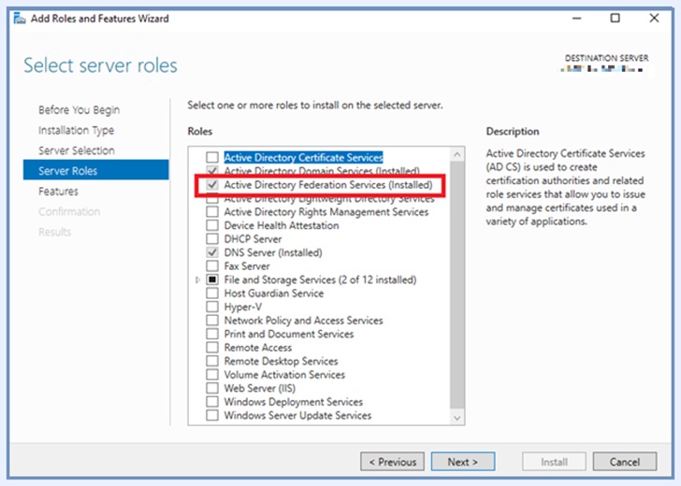Go to the Before You Begin step
This screenshot has height=486, width=681.
click(x=79, y=110)
